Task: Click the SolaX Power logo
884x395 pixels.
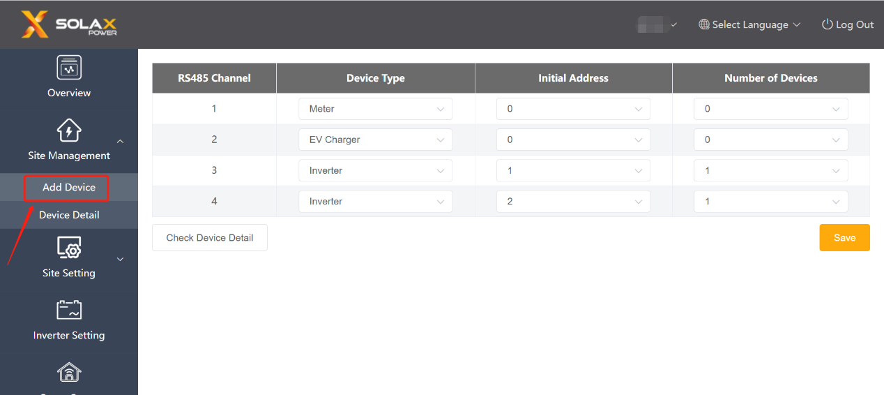Action: (x=68, y=24)
